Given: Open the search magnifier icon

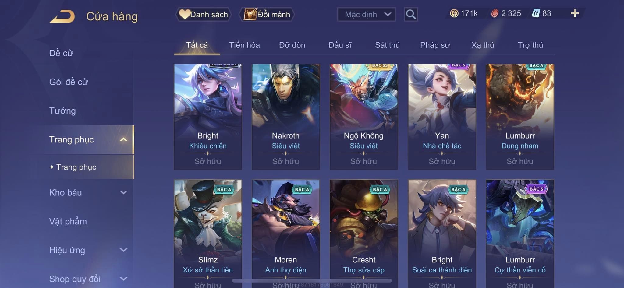Looking at the screenshot, I should pyautogui.click(x=411, y=14).
